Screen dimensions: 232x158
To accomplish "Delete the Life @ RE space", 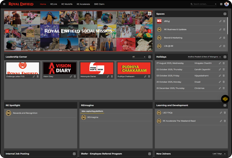I will (224, 46).
